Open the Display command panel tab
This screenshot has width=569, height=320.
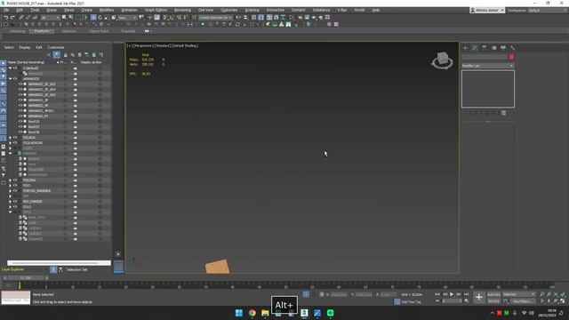coord(503,47)
